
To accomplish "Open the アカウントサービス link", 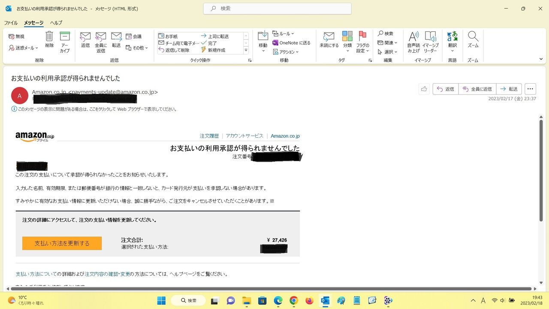I will point(244,136).
